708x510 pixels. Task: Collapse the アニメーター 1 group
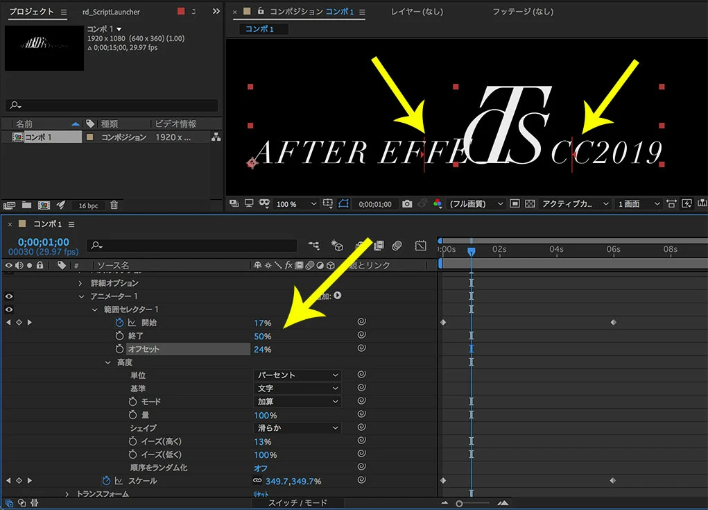click(x=81, y=296)
